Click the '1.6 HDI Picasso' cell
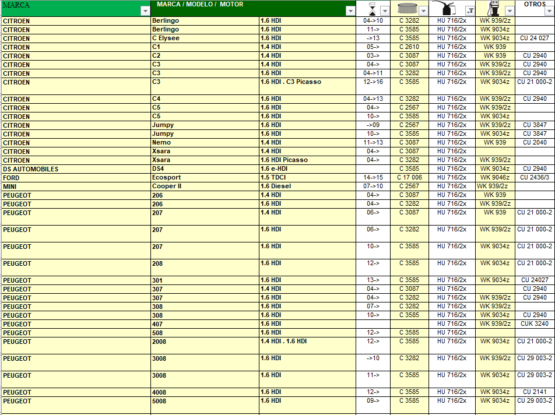Screen dimensions: 555x415 (x=307, y=160)
